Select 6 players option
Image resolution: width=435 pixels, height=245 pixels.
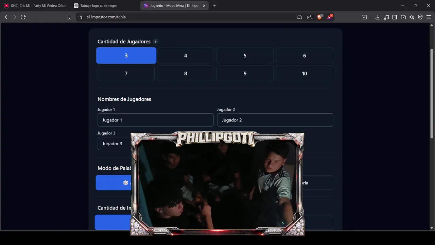click(x=304, y=55)
